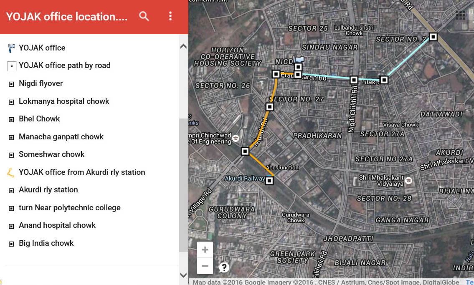Click the blue flag icon beside YOJAK office
Viewport: 474px width, 285px height.
coord(11,47)
